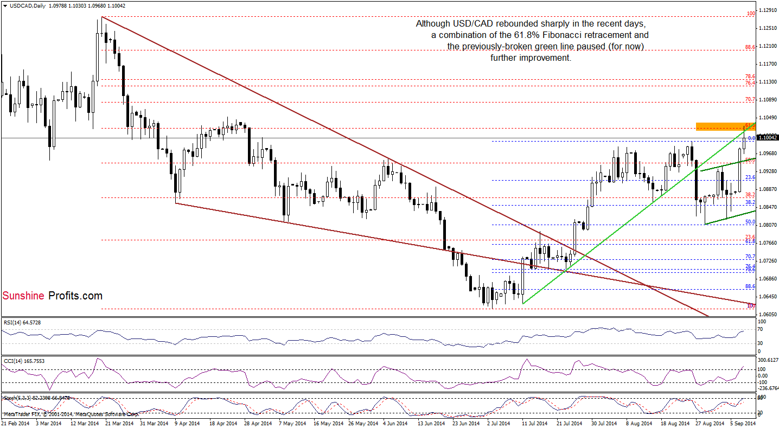779x428 pixels.
Task: Click the 1.07660 price axis label
Action: click(767, 242)
